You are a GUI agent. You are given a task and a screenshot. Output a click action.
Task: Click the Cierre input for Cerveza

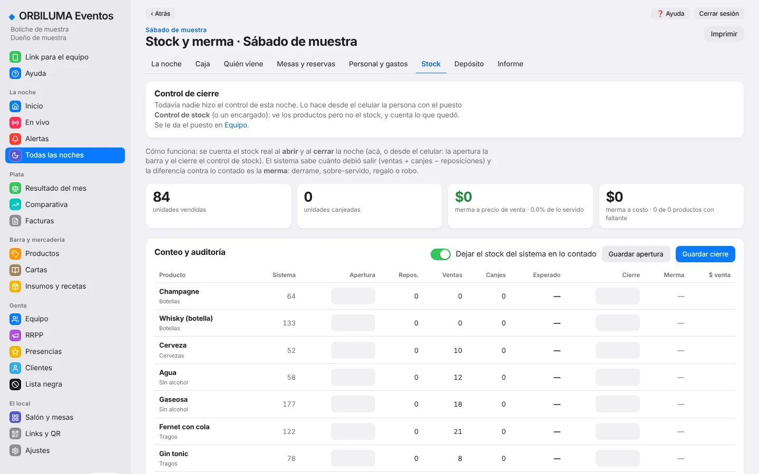[x=618, y=350]
